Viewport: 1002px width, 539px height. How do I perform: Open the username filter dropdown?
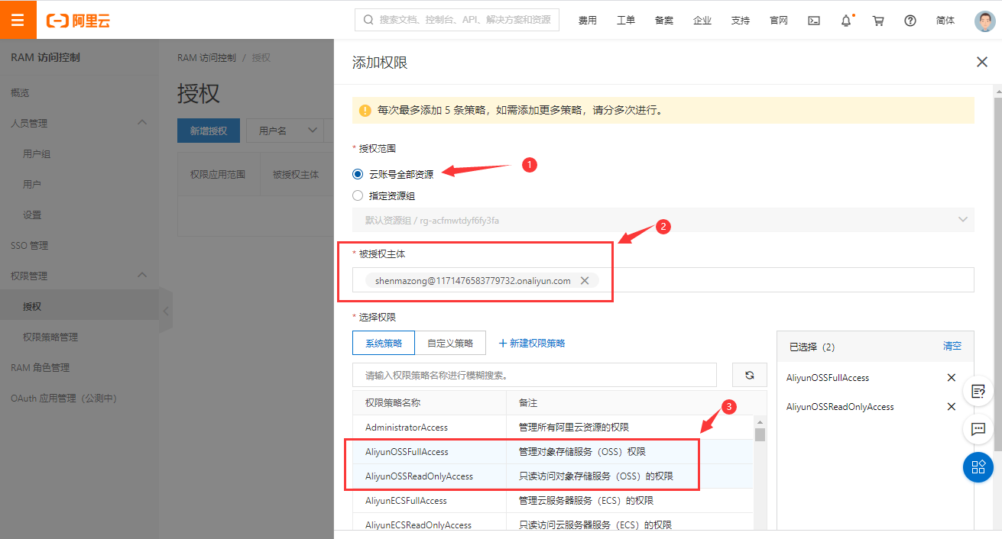(x=285, y=131)
